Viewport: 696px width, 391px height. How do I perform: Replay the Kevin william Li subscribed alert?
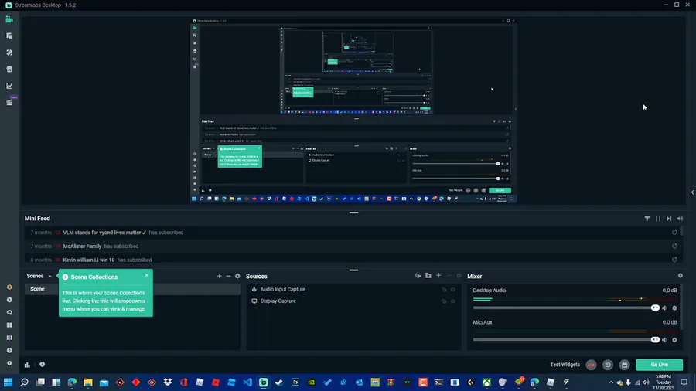click(x=674, y=260)
